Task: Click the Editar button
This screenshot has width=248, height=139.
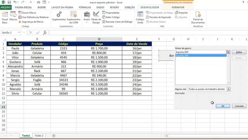Action: (239, 52)
